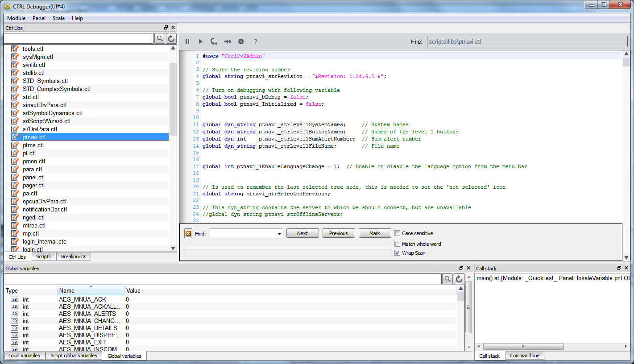Switch to the Breakpoints tab
This screenshot has height=364, width=634.
tap(74, 256)
